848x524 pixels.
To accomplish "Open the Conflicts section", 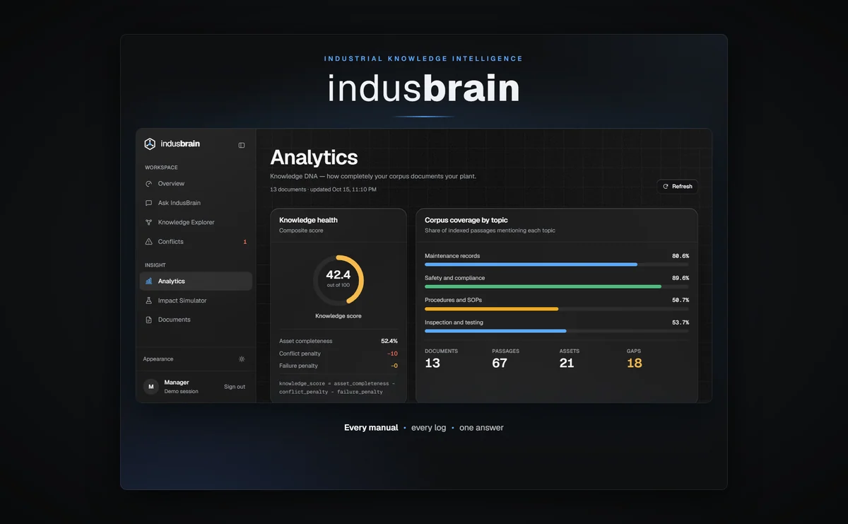I will (x=196, y=242).
